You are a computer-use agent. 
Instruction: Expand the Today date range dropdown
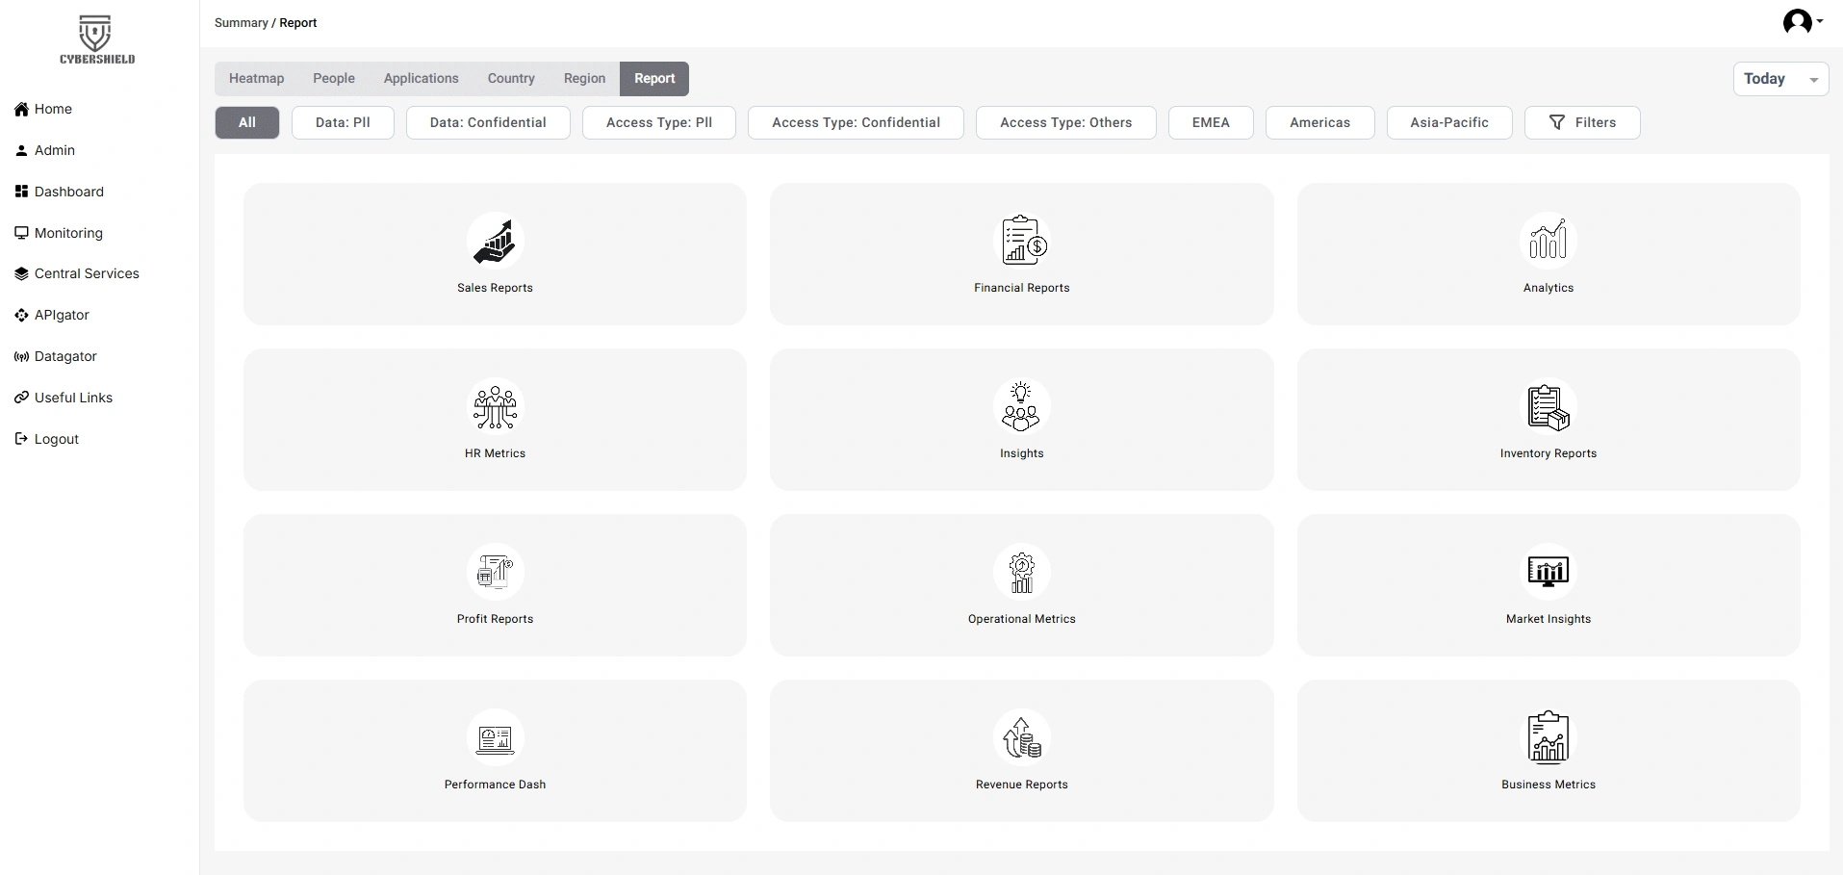tap(1779, 79)
